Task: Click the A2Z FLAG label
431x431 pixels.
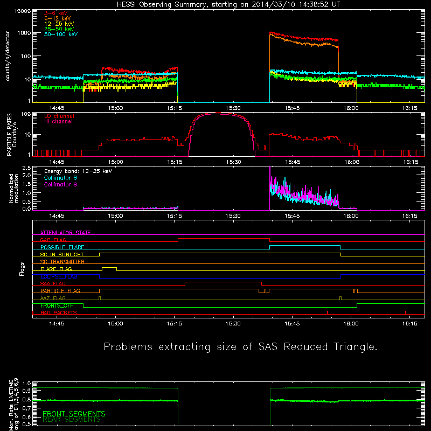Action: coord(53,298)
